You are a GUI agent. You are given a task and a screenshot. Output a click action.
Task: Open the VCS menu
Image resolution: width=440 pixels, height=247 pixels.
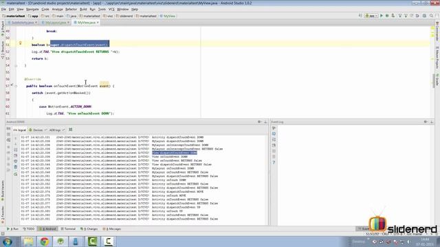pyautogui.click(x=111, y=9)
